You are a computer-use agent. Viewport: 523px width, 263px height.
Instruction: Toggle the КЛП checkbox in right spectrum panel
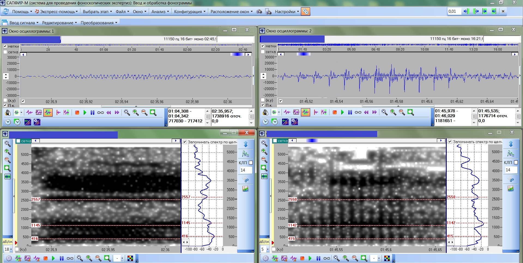[516, 162]
